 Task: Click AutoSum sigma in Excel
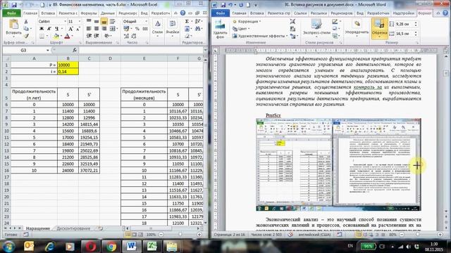(187, 22)
